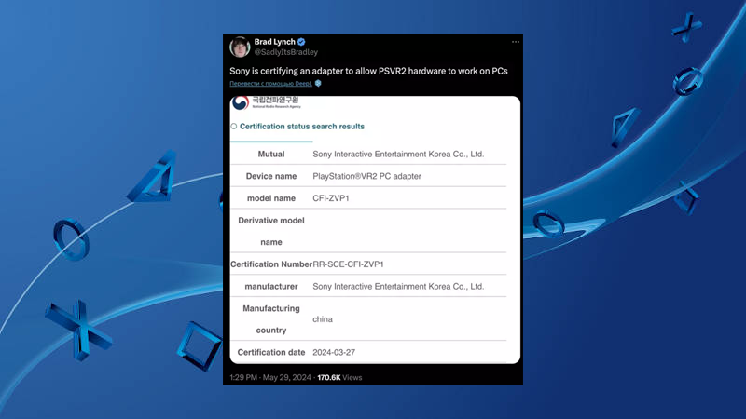Click manufacturing country value 'china'
The width and height of the screenshot is (746, 419).
tap(323, 319)
